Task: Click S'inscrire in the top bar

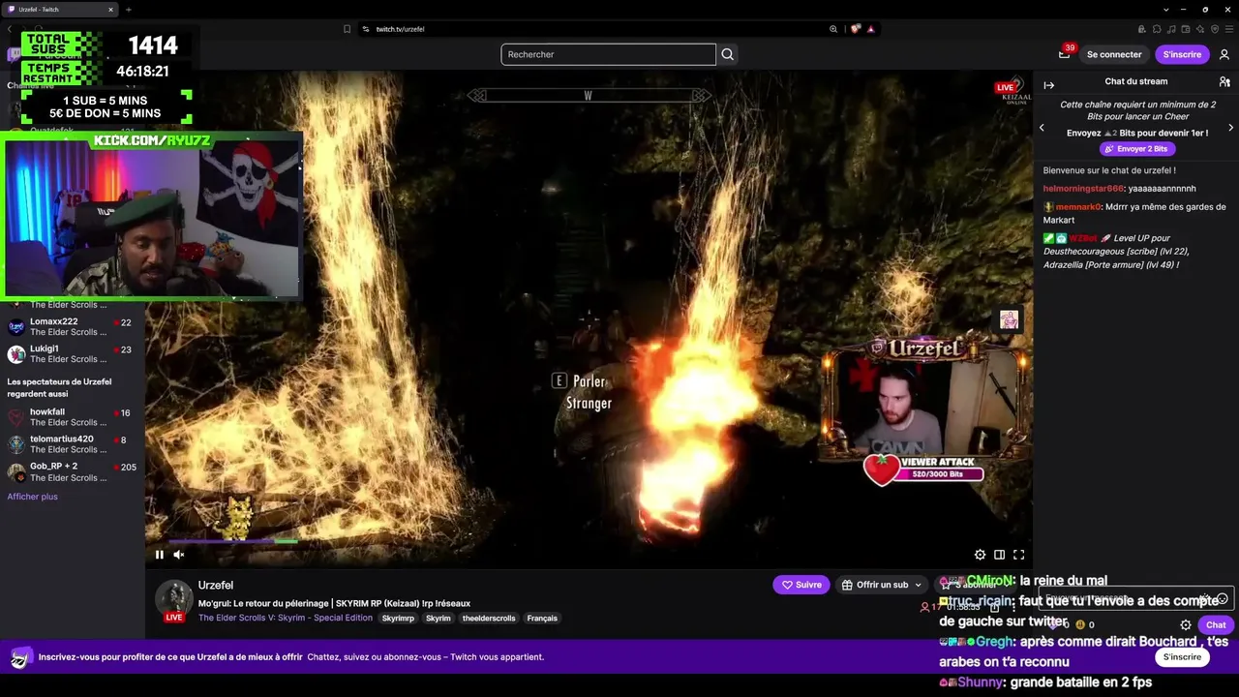Action: (1182, 54)
